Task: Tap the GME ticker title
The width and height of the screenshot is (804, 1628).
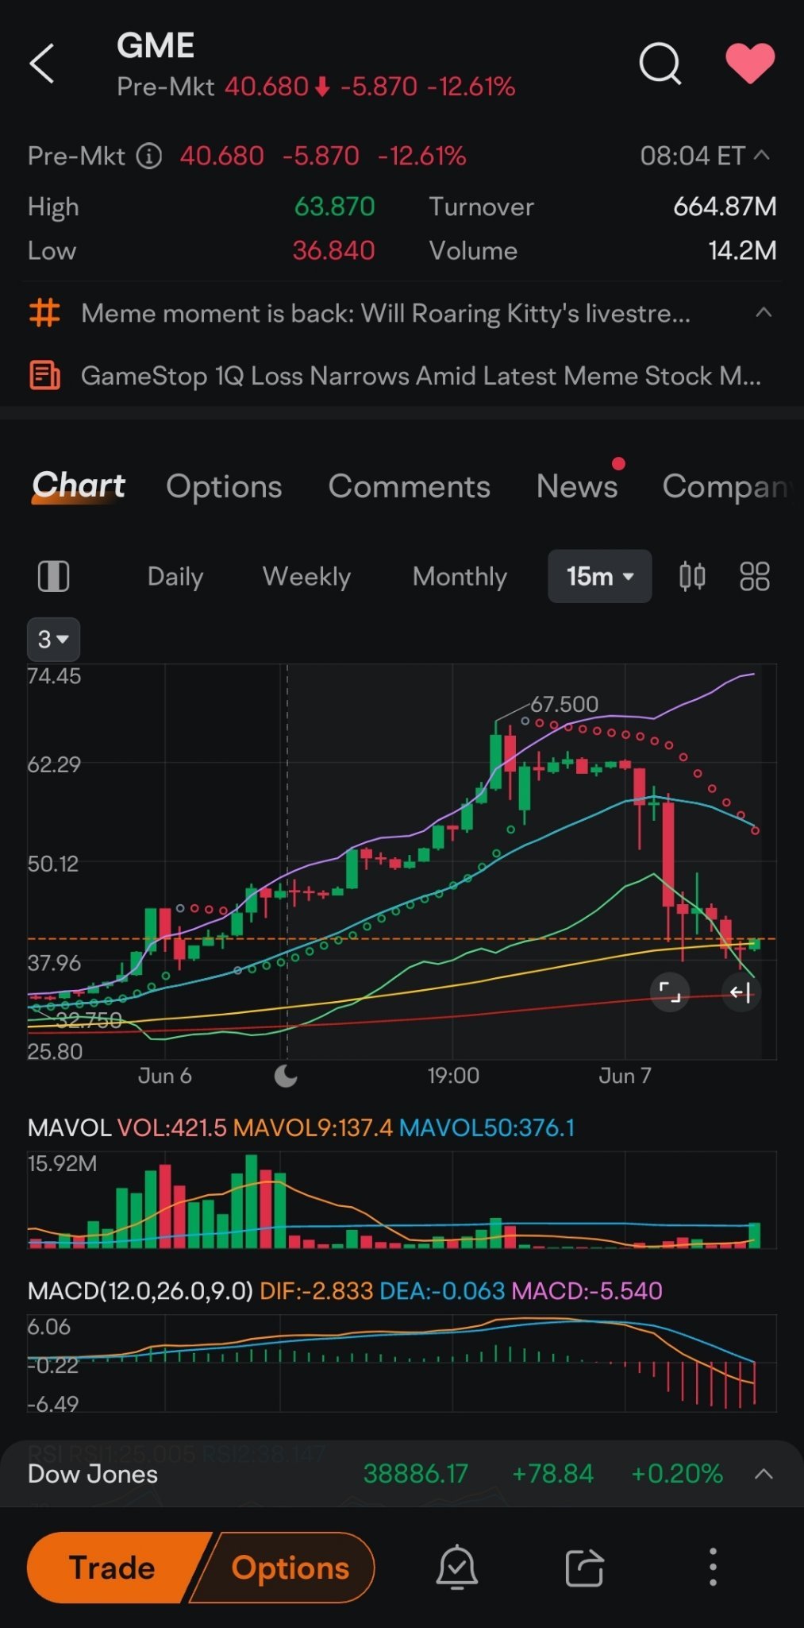Action: [156, 45]
